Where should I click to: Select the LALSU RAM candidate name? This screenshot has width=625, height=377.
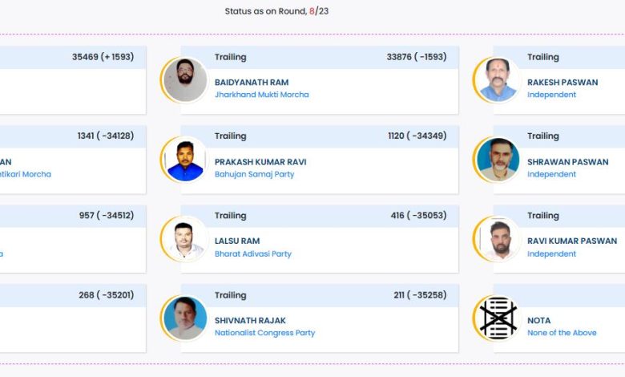[x=237, y=241]
